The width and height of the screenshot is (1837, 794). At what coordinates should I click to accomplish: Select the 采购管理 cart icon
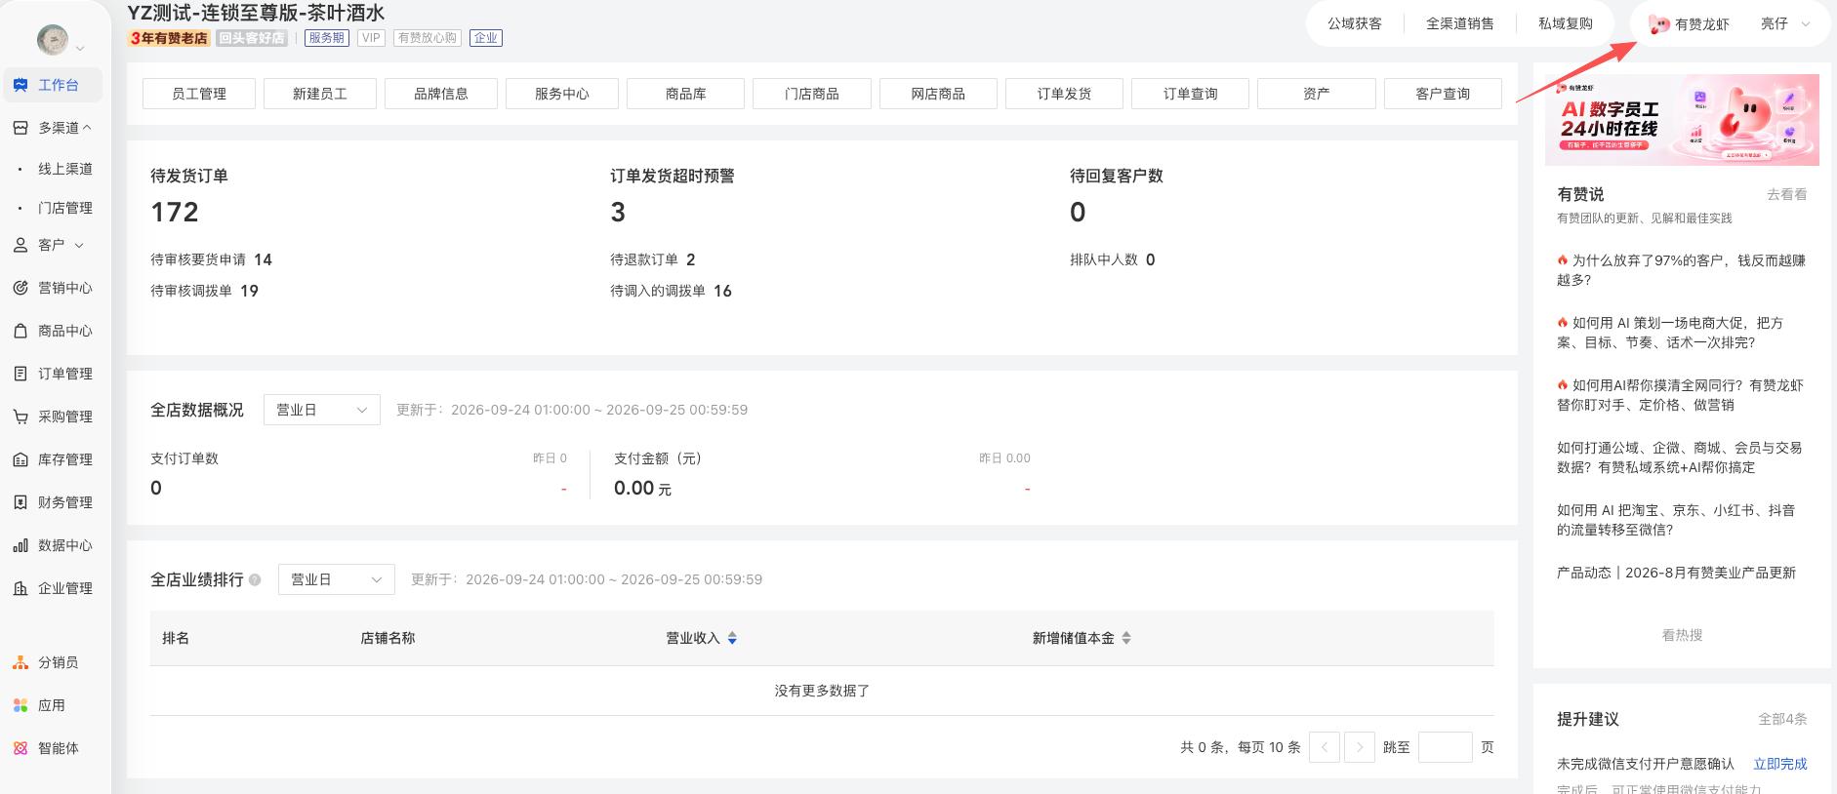(20, 417)
